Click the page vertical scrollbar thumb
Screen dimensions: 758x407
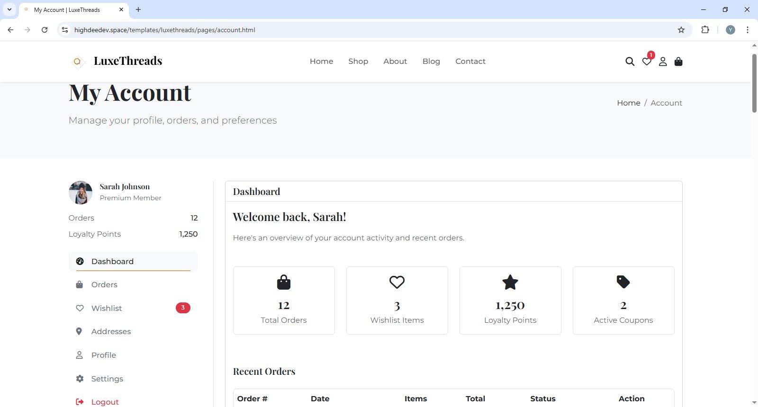click(754, 83)
